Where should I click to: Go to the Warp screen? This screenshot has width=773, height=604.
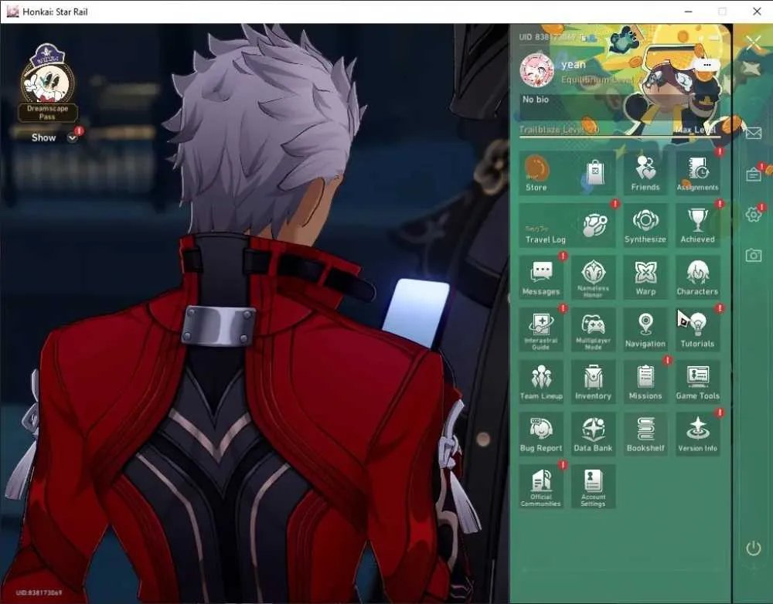pyautogui.click(x=645, y=277)
